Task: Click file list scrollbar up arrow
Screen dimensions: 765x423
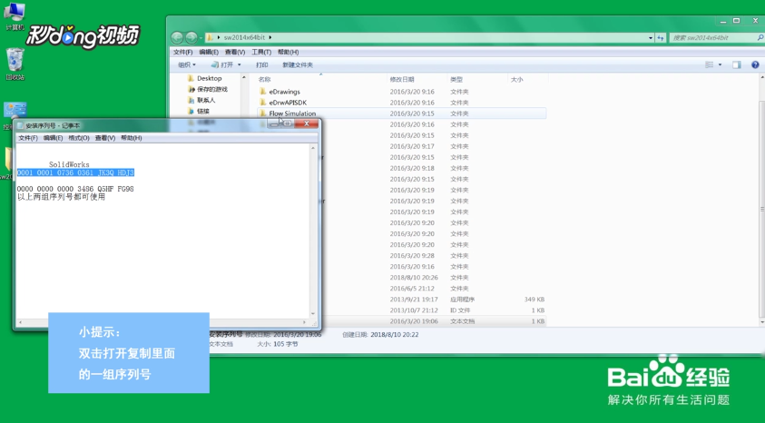Action: [762, 79]
